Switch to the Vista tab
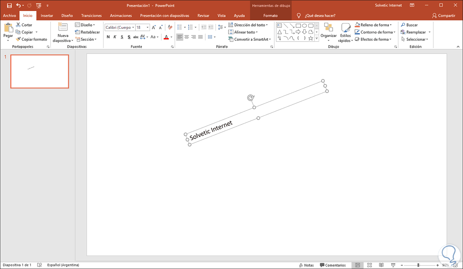Viewport: 463px width, 269px height. click(221, 16)
